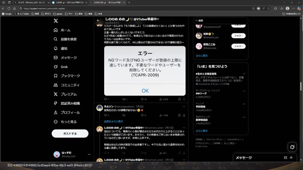The height and width of the screenshot is (170, 303).
Task: Open the エラー dialog image in the post
Action: point(145,71)
